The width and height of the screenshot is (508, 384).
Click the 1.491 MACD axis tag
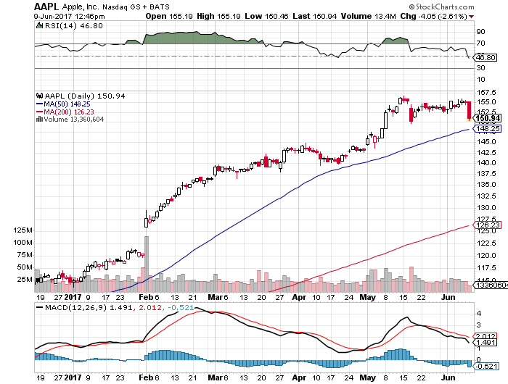[486, 343]
